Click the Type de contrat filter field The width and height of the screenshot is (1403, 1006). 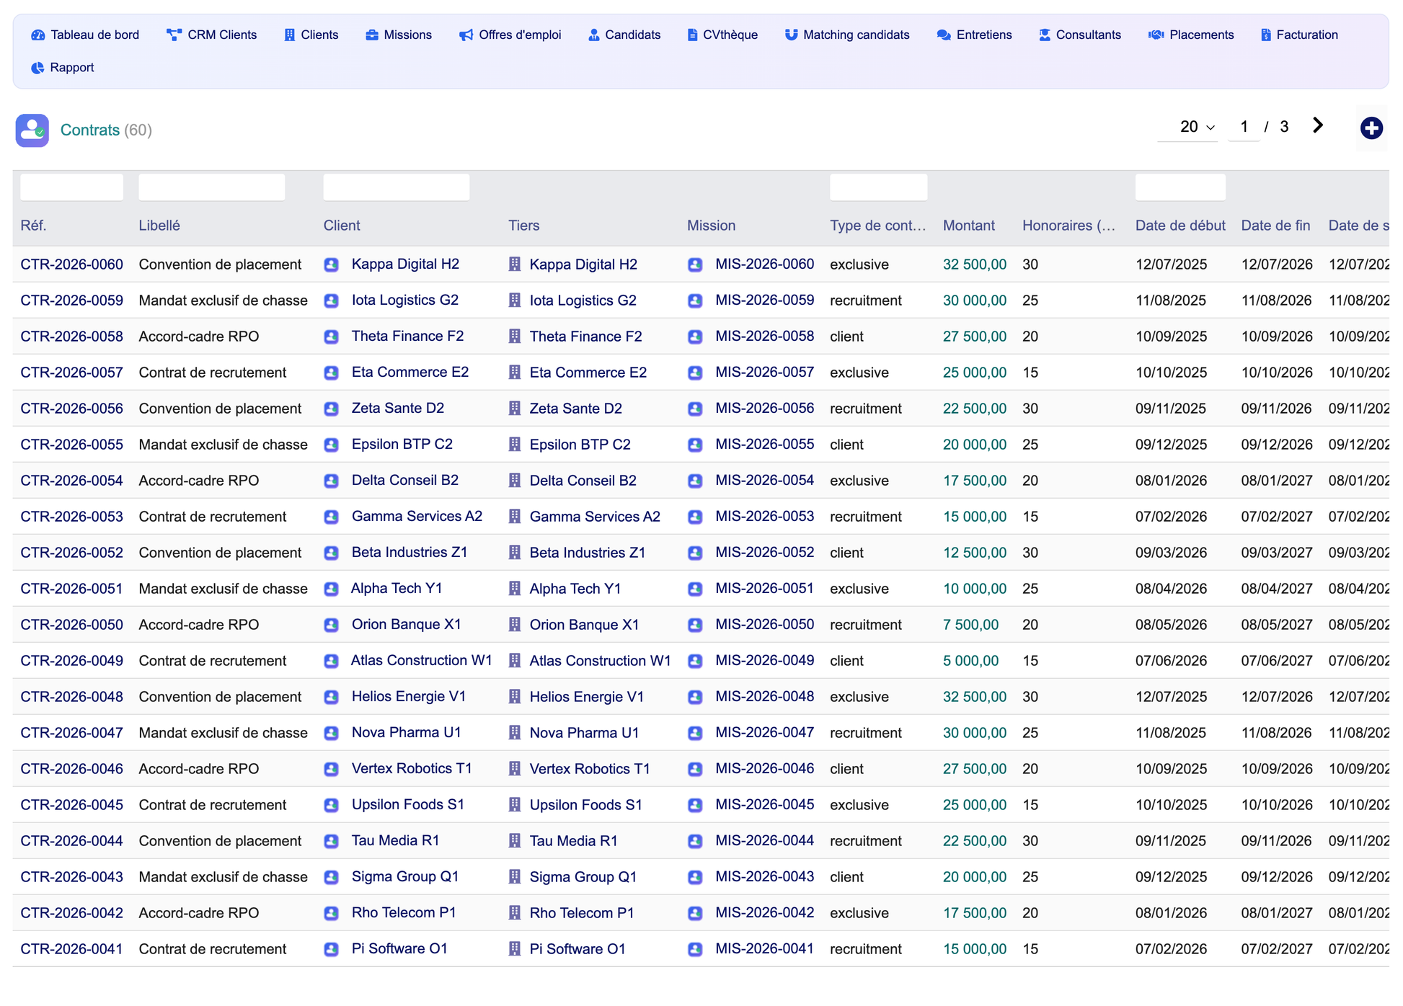(x=878, y=187)
